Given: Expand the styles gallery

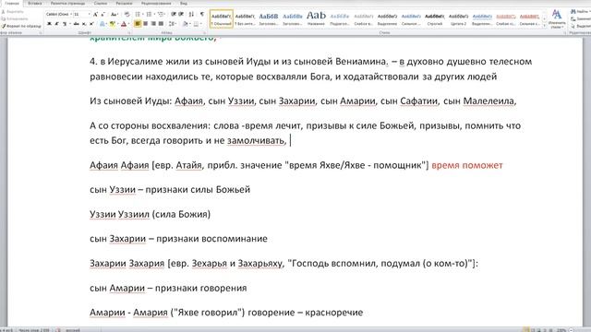Looking at the screenshot, I should [544, 26].
